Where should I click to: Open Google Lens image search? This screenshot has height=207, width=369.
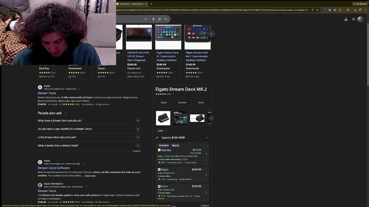tap(160, 19)
